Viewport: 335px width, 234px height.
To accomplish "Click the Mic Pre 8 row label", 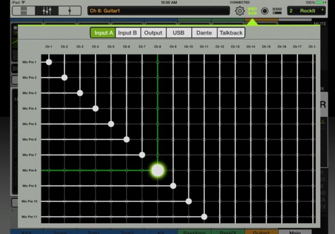I will coord(29,170).
